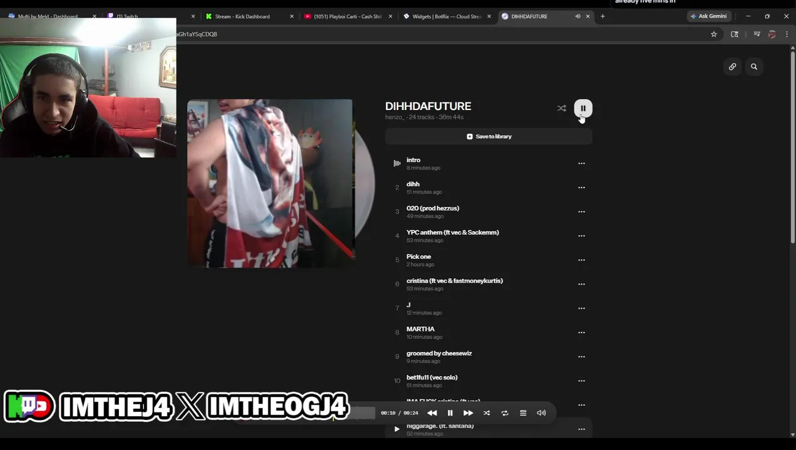The width and height of the screenshot is (796, 450).
Task: Open the browser extensions icon
Action: tap(735, 34)
